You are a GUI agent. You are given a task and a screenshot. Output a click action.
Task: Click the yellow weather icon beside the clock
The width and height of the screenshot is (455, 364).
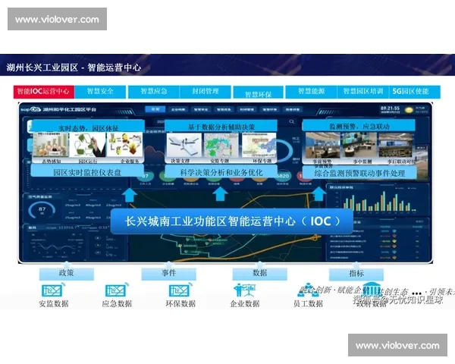pos(409,110)
